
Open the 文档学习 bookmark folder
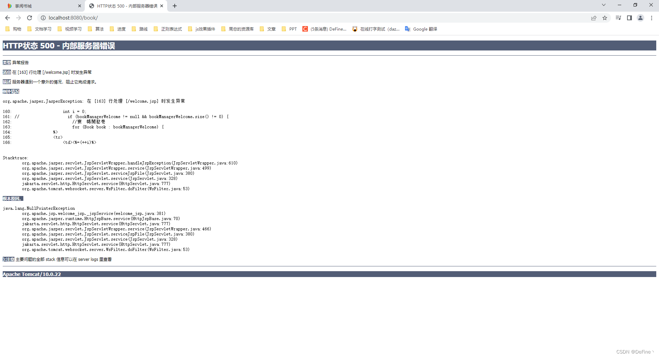pyautogui.click(x=39, y=29)
